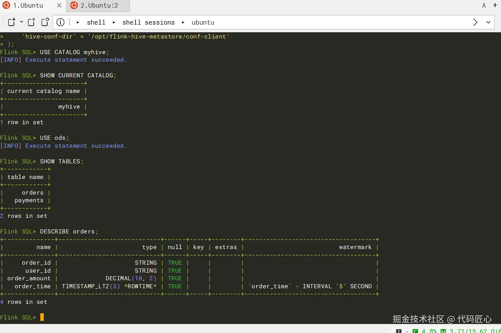Click the A button at top right
The height and width of the screenshot is (333, 501).
click(484, 6)
